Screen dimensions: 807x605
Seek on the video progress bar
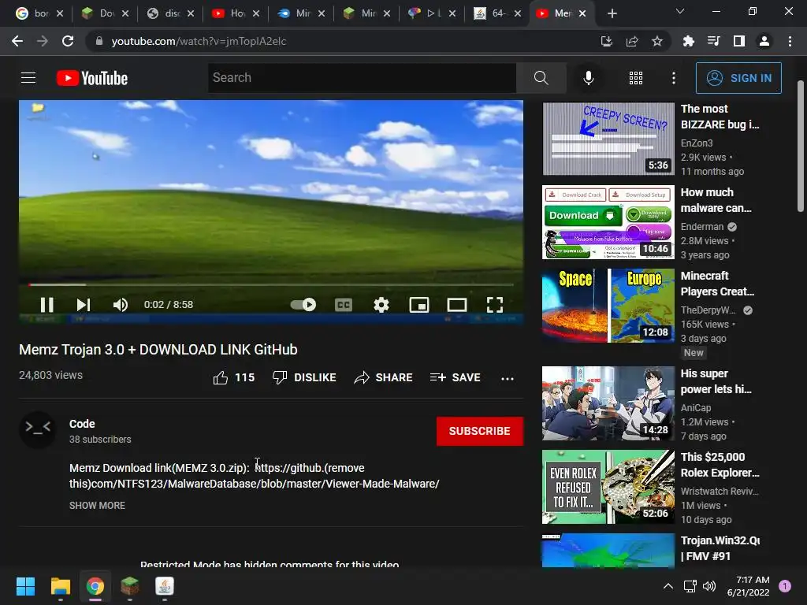point(271,284)
